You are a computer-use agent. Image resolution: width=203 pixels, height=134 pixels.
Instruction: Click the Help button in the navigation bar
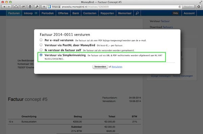click(176, 13)
